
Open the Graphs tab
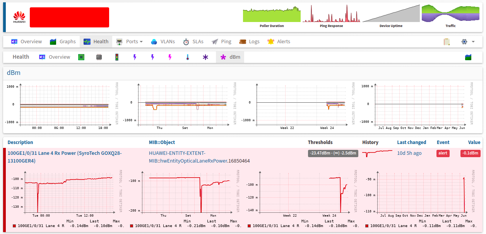(x=63, y=42)
